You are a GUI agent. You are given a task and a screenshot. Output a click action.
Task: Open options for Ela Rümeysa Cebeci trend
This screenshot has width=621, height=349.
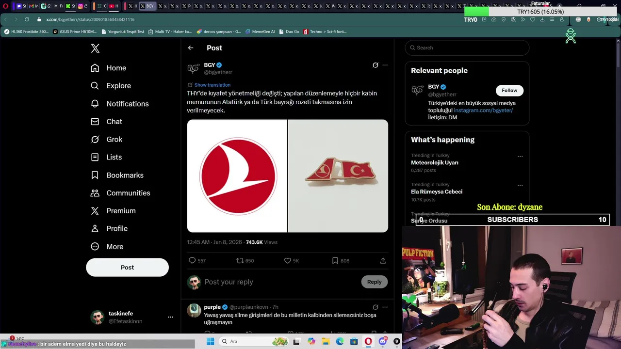(x=520, y=186)
